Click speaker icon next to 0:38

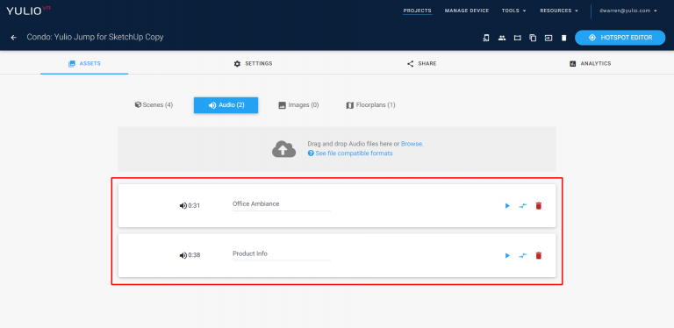(183, 255)
